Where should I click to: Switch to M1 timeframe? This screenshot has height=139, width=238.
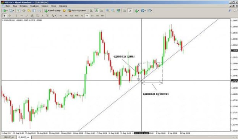61,16
